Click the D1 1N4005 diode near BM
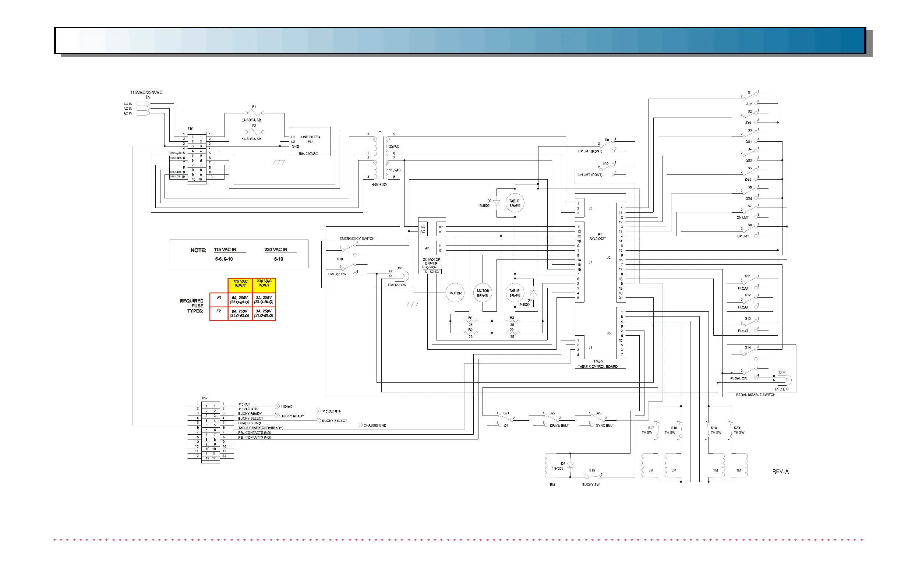 point(570,465)
